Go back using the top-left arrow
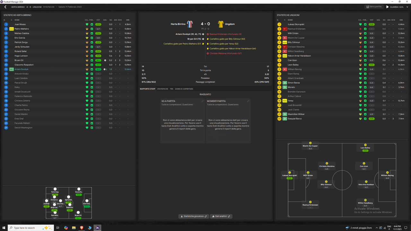Image resolution: width=411 pixels, height=231 pixels. [5, 7]
